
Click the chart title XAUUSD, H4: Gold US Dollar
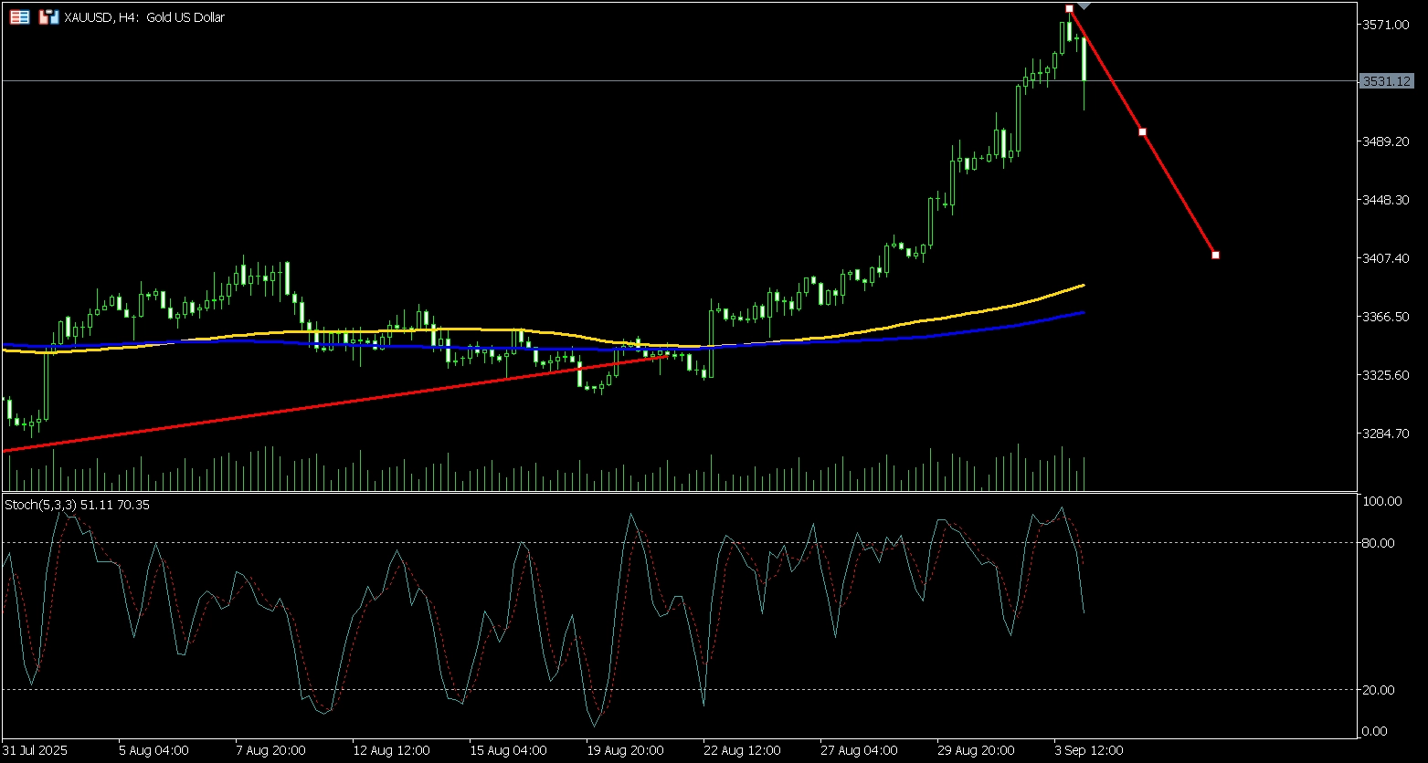tap(144, 17)
